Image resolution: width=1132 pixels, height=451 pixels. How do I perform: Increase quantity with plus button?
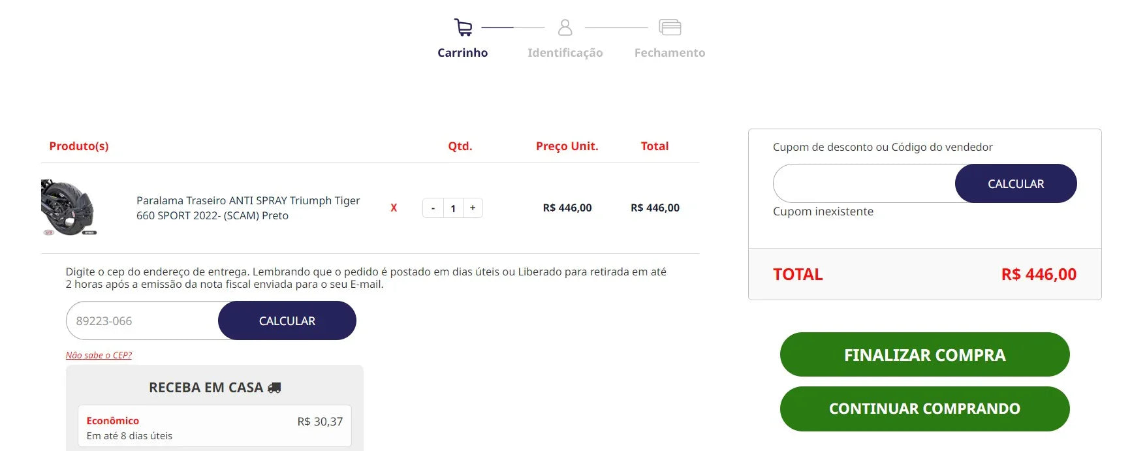pyautogui.click(x=473, y=208)
